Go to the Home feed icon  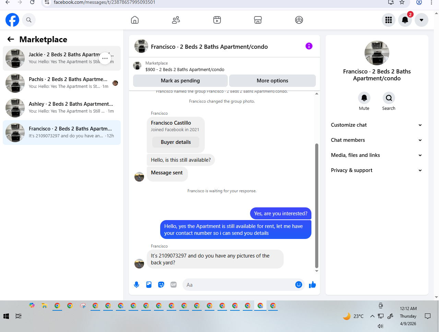click(x=135, y=20)
